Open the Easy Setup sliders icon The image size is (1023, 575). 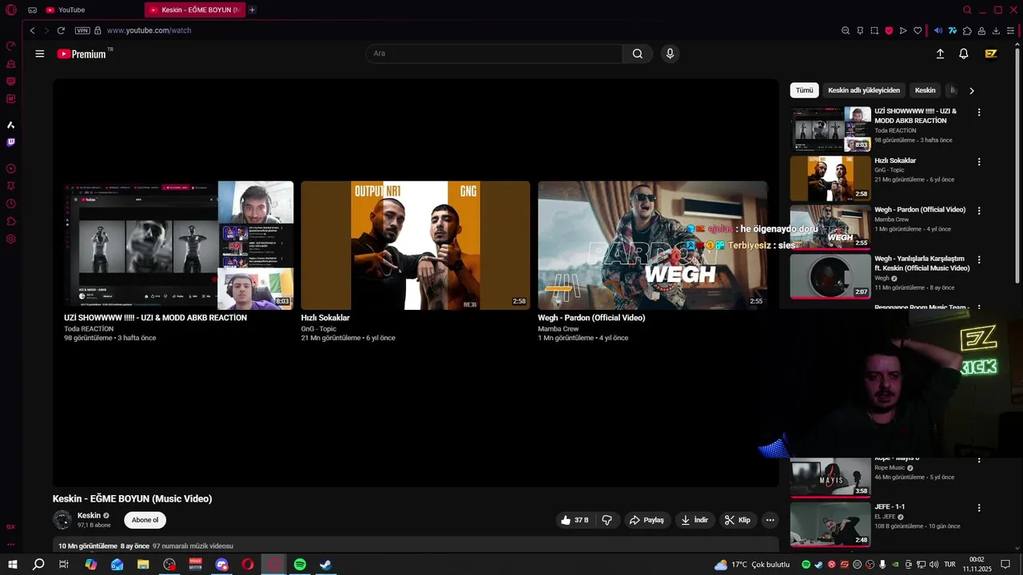1010,30
